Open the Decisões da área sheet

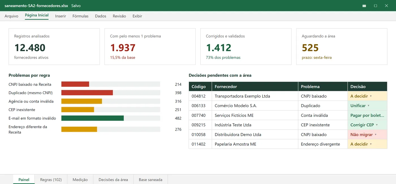113,179
